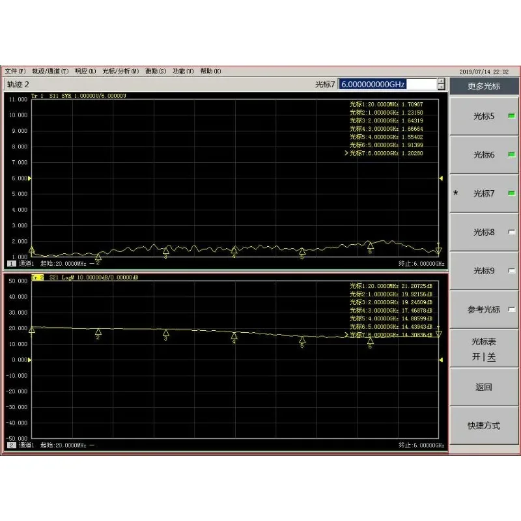Open the 文件(F) menu
The width and height of the screenshot is (521, 521).
click(15, 71)
